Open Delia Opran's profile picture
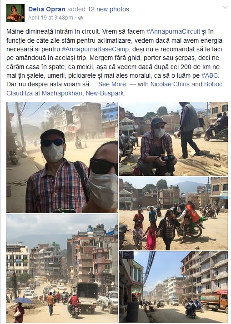The width and height of the screenshot is (231, 324). pyautogui.click(x=15, y=13)
